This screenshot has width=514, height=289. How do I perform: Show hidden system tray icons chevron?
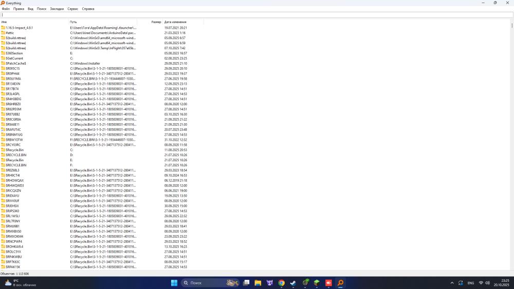pos(452,283)
